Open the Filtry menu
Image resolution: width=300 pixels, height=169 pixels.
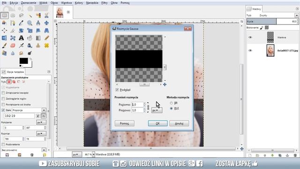(x=104, y=3)
